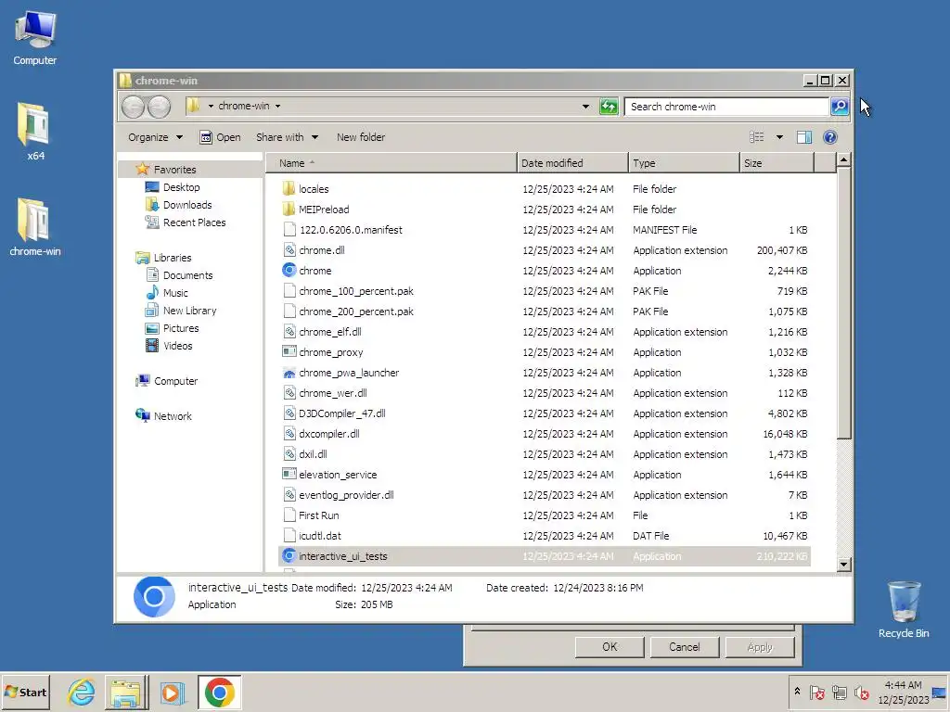Click Cancel in the background dialog
950x712 pixels.
coord(684,646)
